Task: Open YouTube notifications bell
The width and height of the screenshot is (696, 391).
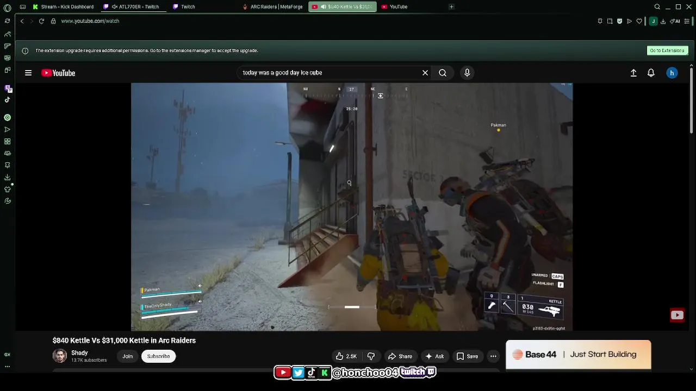Action: pos(651,73)
